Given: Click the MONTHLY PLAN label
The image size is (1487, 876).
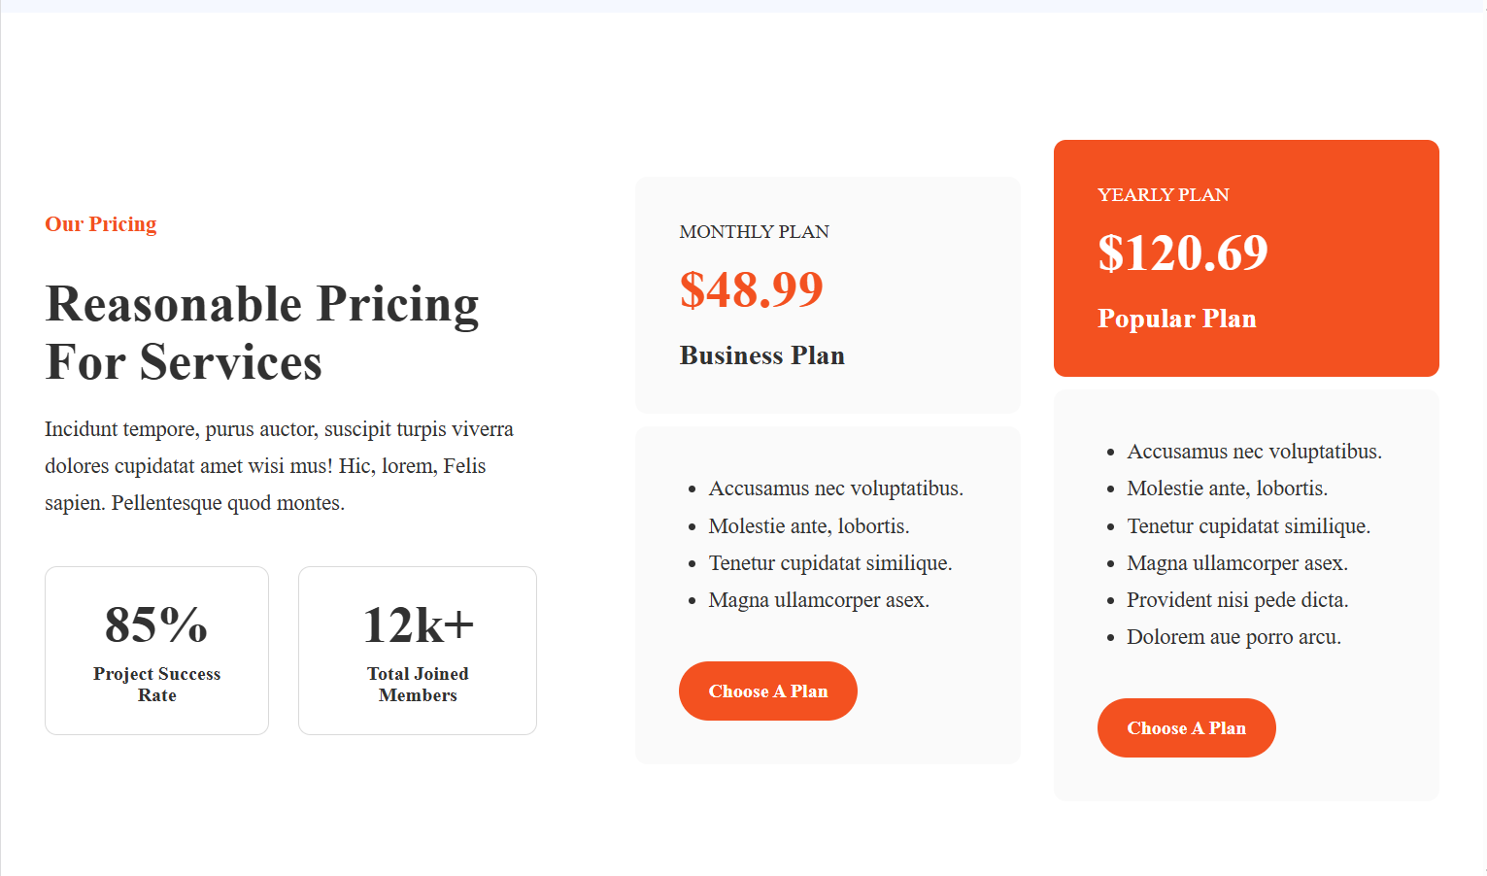Looking at the screenshot, I should (755, 232).
